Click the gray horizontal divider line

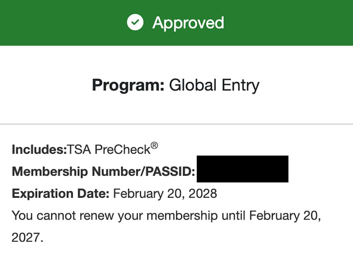click(176, 124)
